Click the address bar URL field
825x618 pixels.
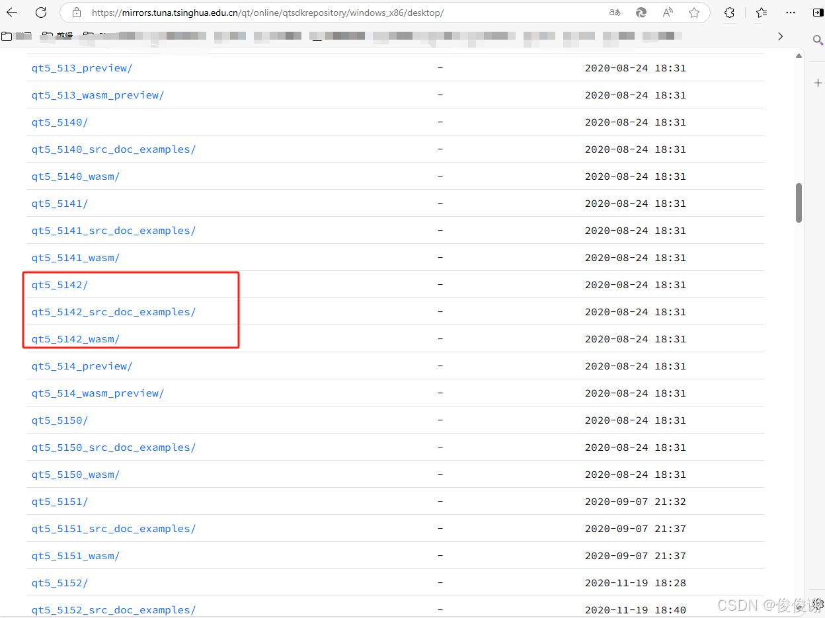click(x=264, y=12)
